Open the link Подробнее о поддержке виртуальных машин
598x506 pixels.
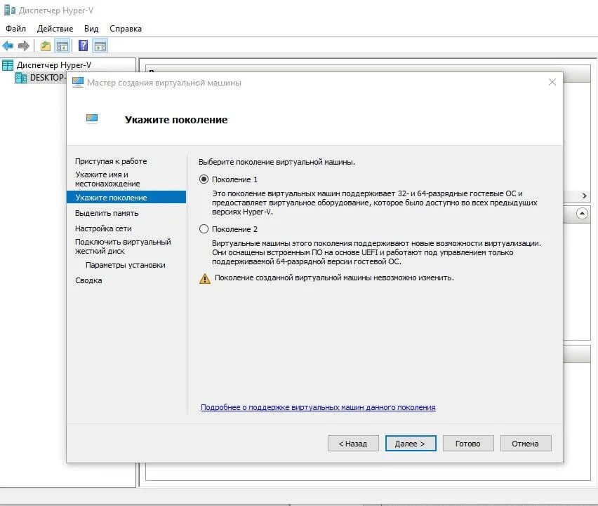click(x=318, y=407)
